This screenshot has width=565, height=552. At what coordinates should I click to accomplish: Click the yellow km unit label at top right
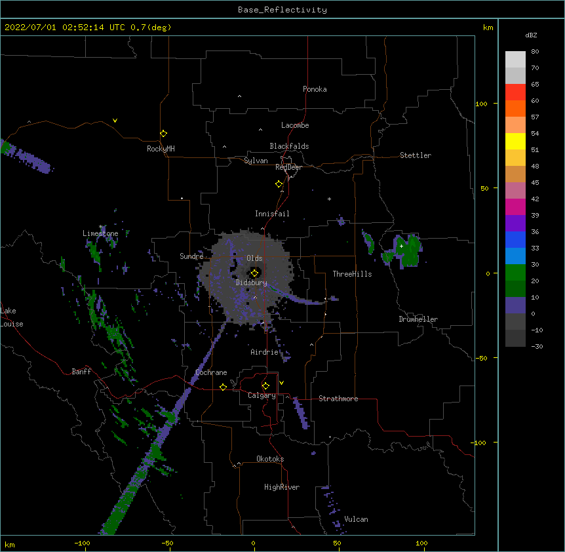[488, 28]
